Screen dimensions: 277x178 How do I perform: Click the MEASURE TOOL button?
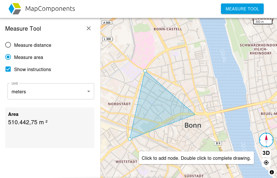coord(242,9)
